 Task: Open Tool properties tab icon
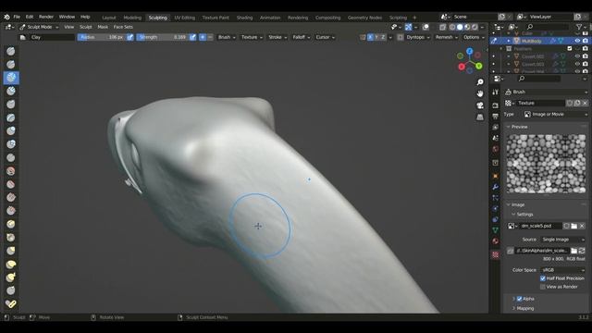tap(496, 92)
